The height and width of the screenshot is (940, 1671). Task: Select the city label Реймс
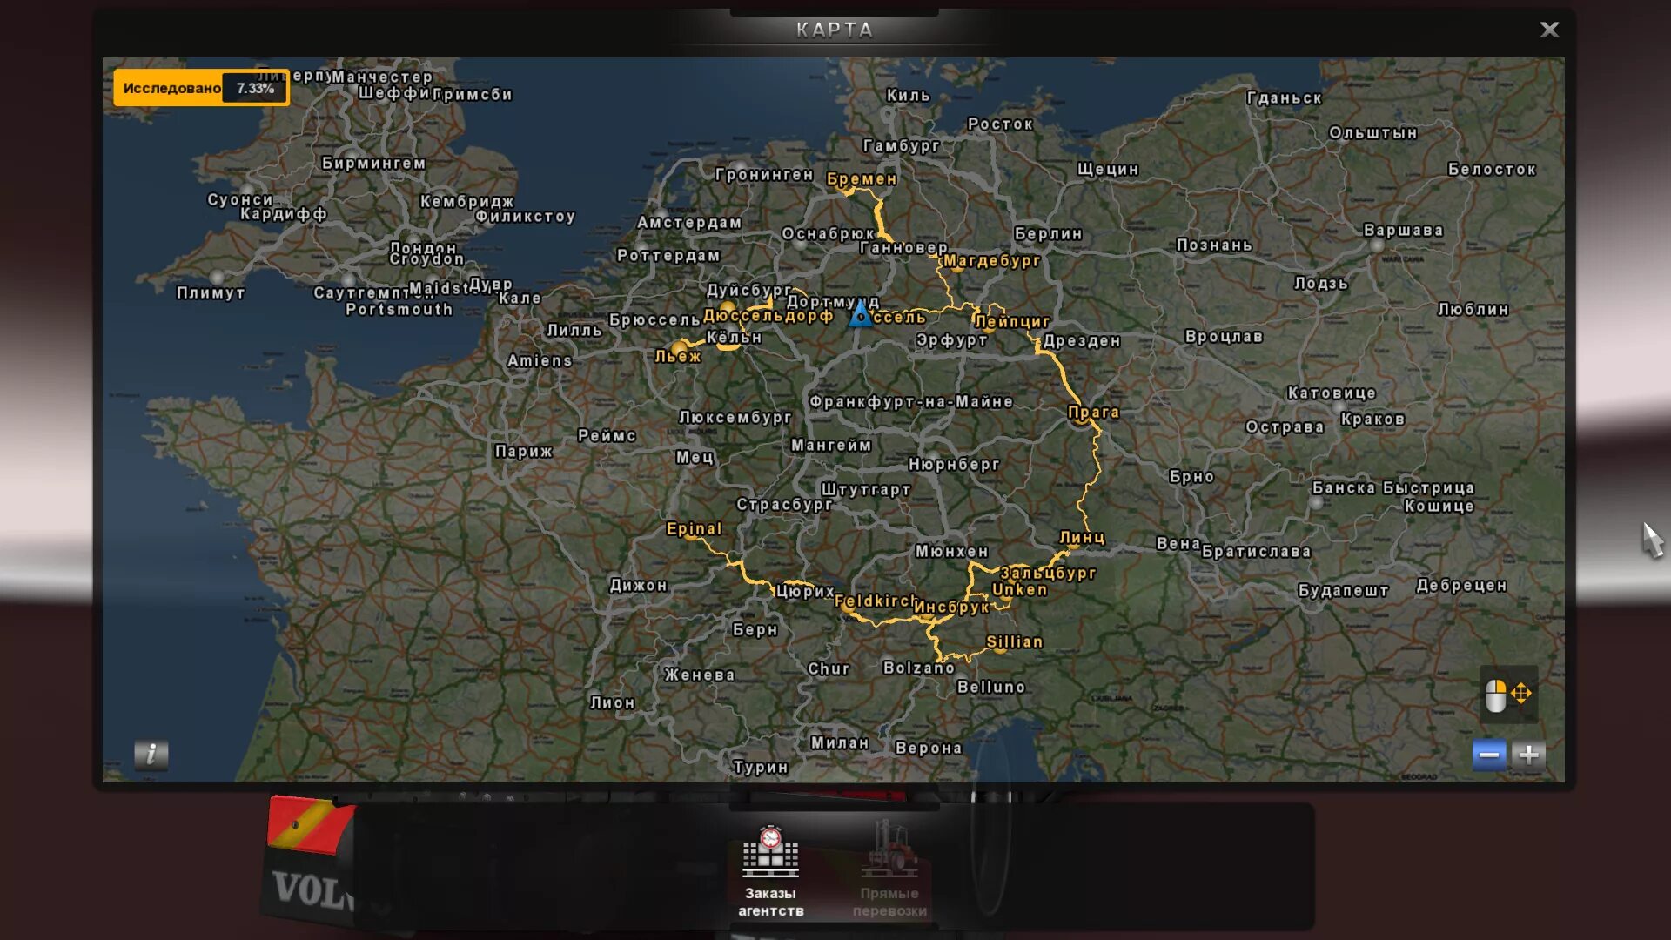pyautogui.click(x=607, y=436)
